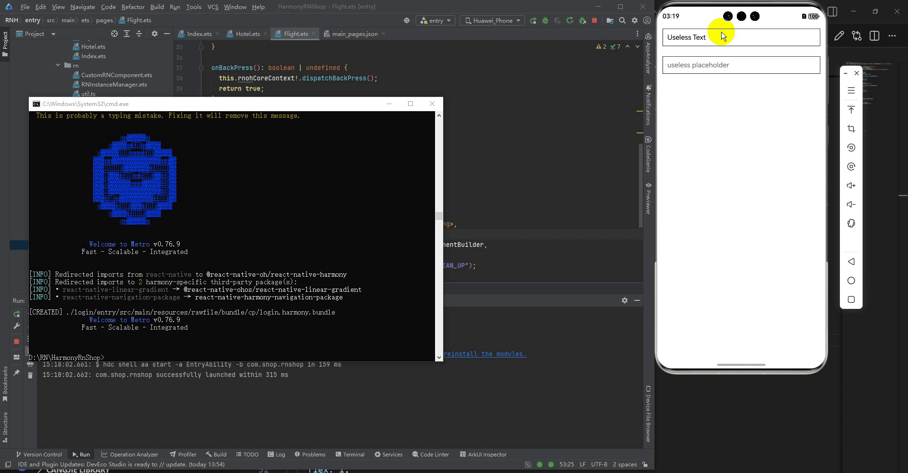Fold the code block at line 35
The width and height of the screenshot is (908, 473).
pyautogui.click(x=201, y=47)
